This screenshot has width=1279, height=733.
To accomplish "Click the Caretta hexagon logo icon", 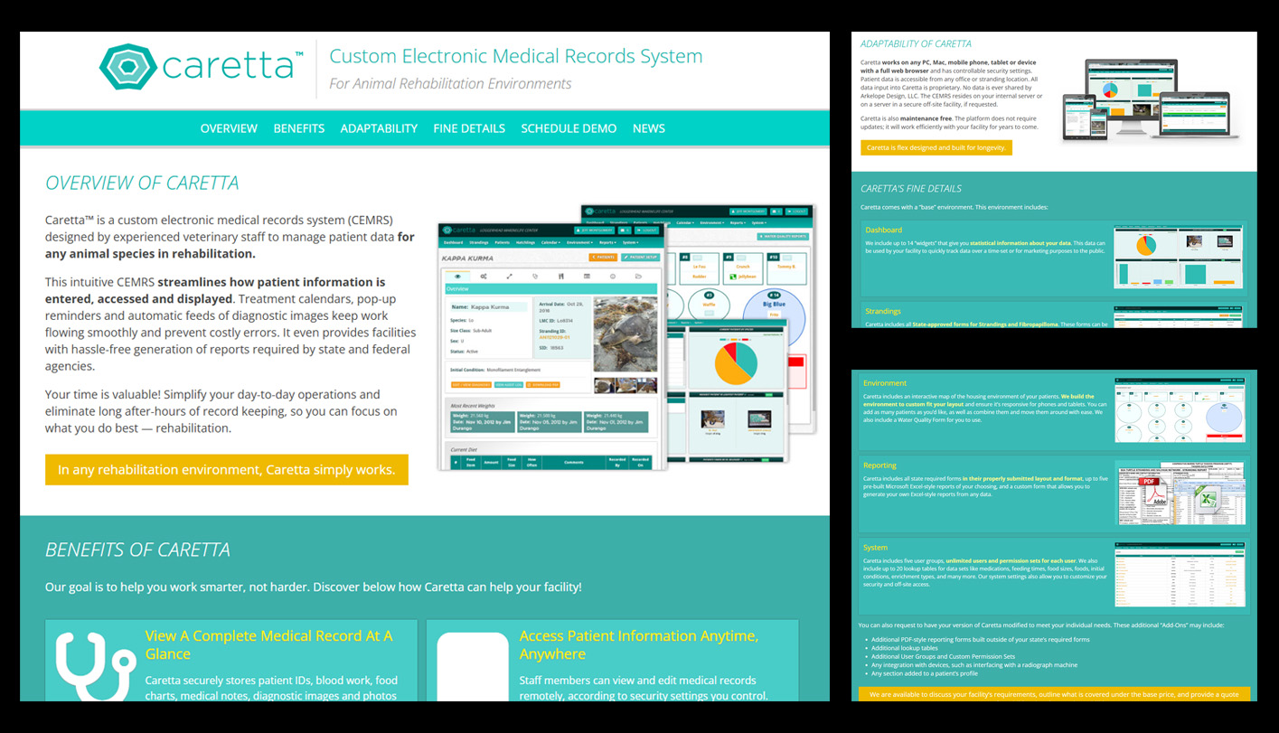I will pos(127,67).
